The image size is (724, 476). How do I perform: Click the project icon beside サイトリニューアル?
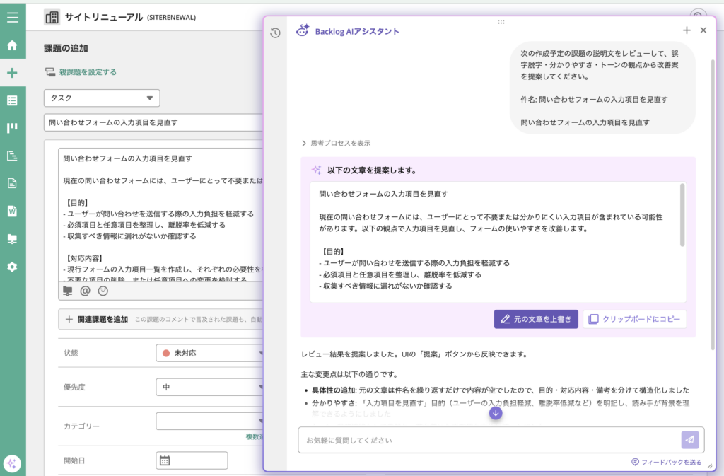click(x=52, y=18)
